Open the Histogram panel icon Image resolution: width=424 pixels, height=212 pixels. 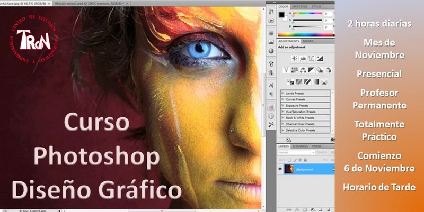[x=271, y=42]
